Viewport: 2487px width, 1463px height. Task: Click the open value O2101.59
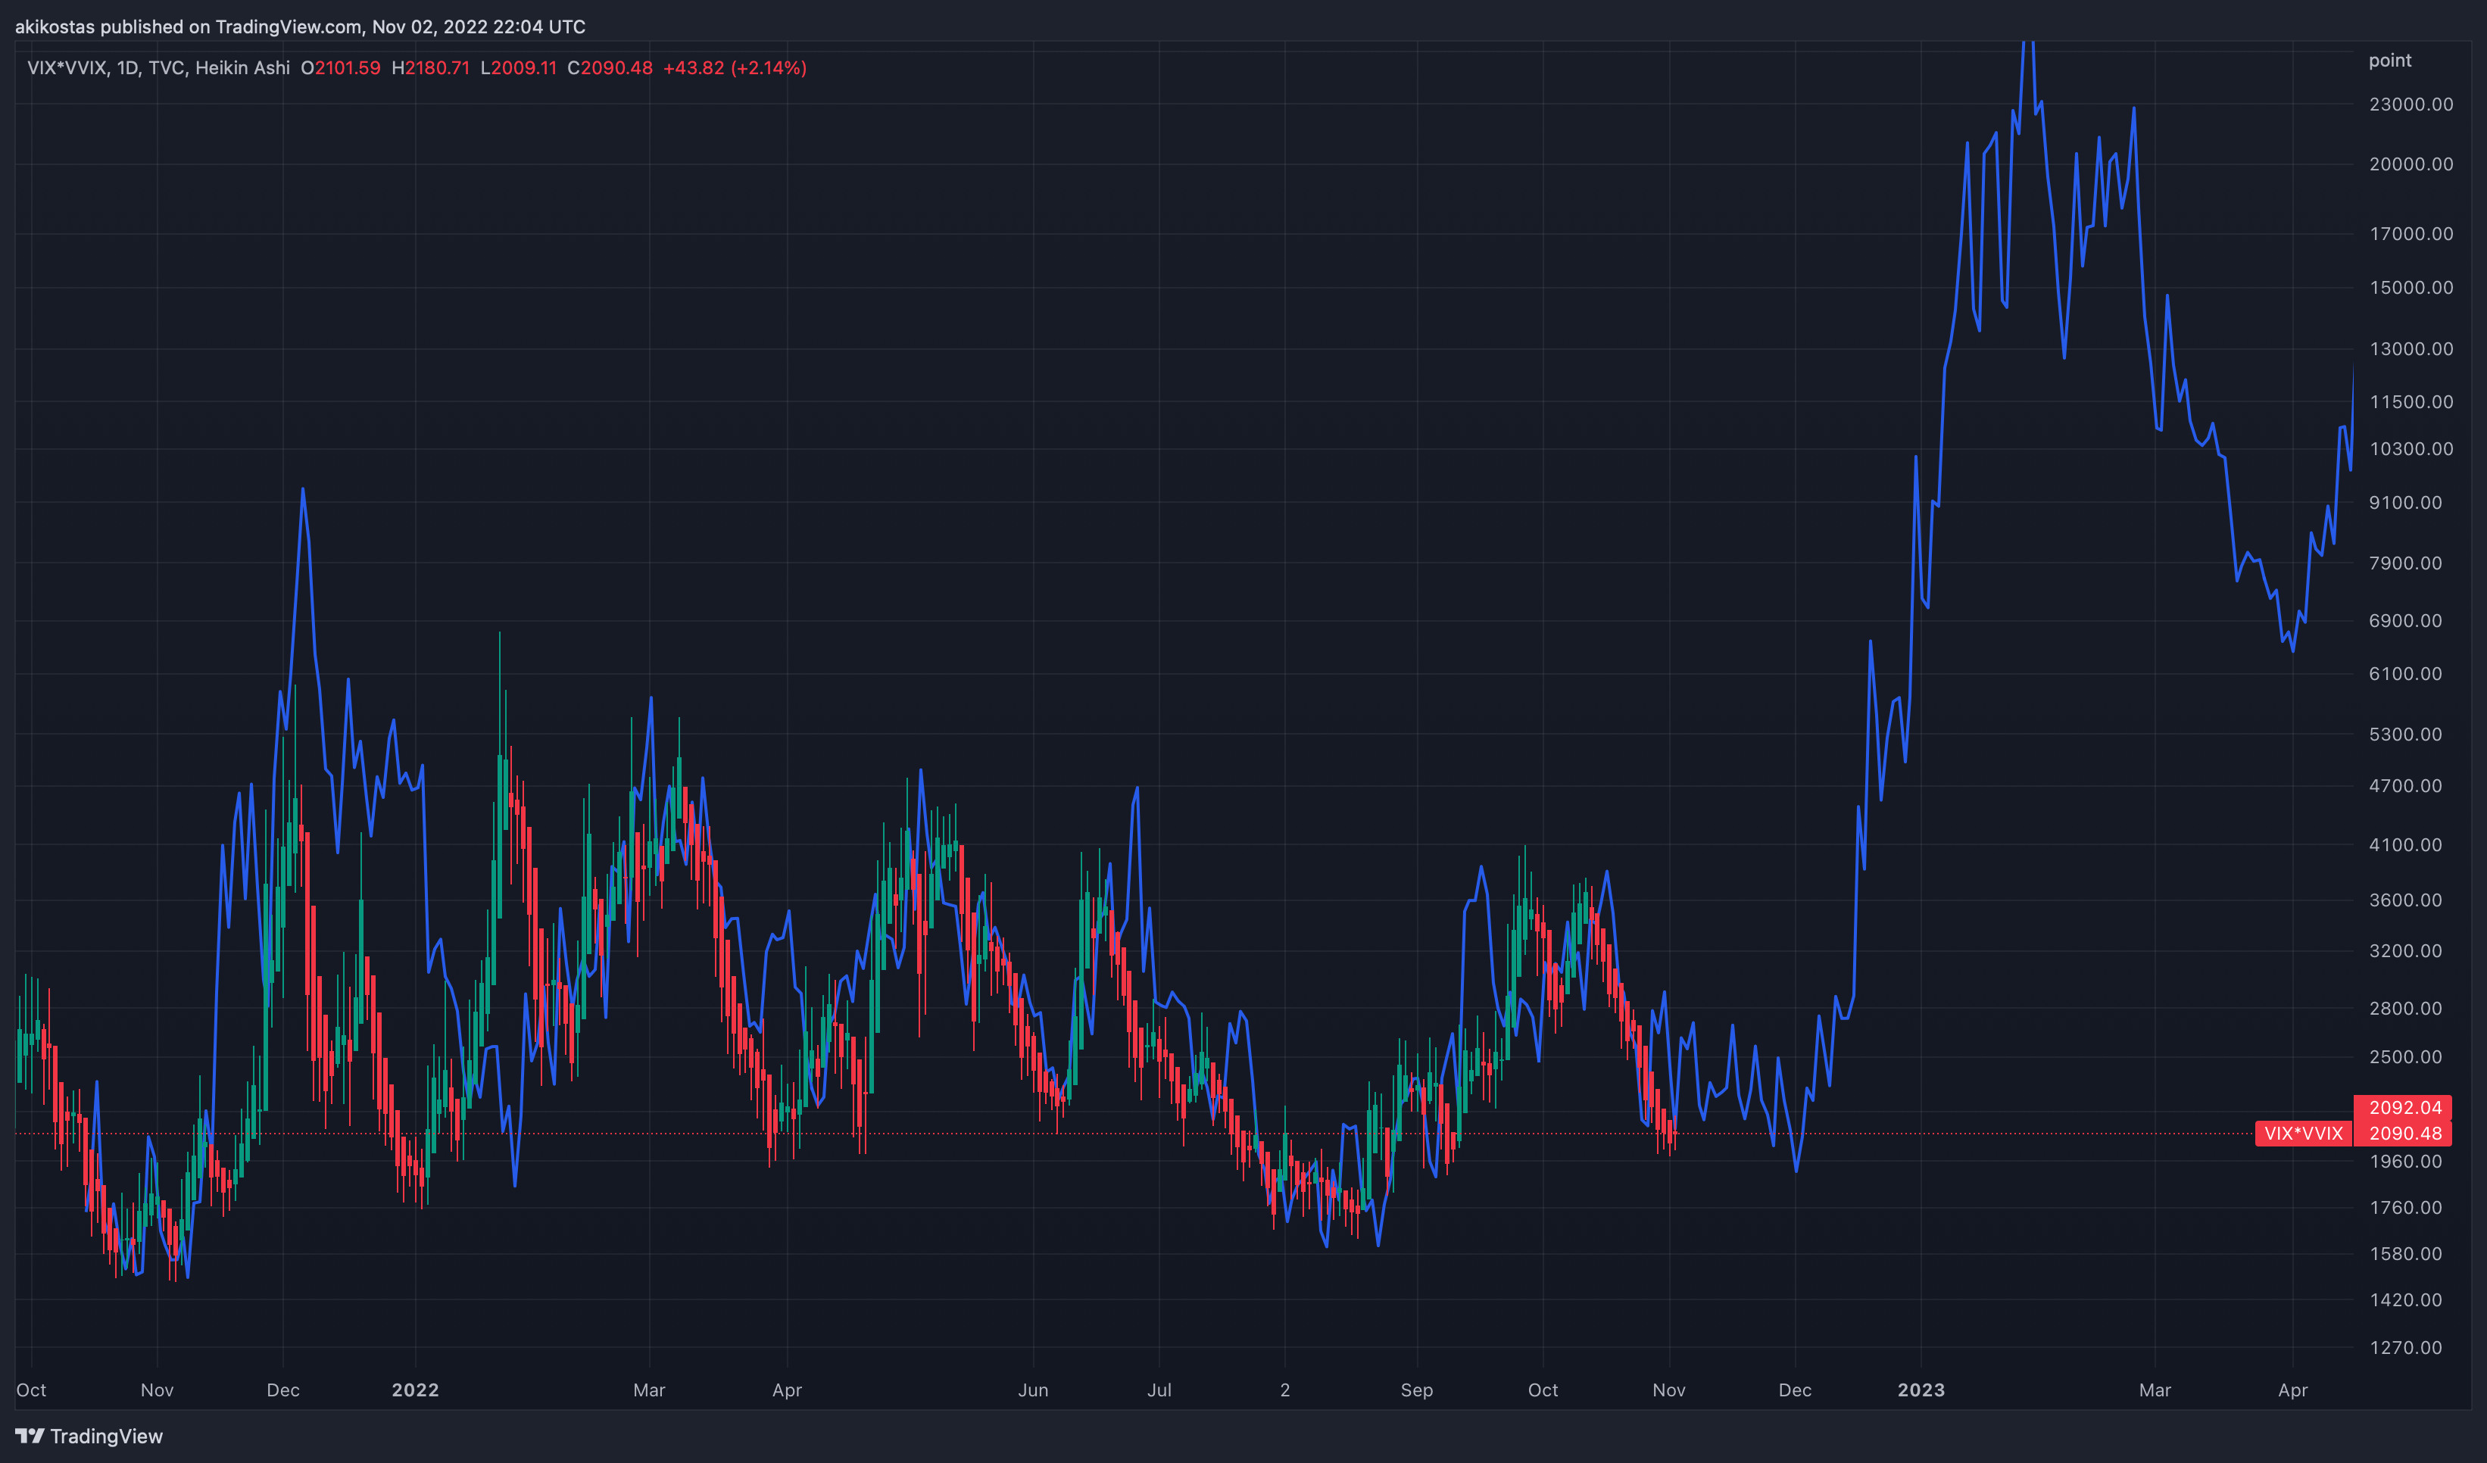(341, 68)
